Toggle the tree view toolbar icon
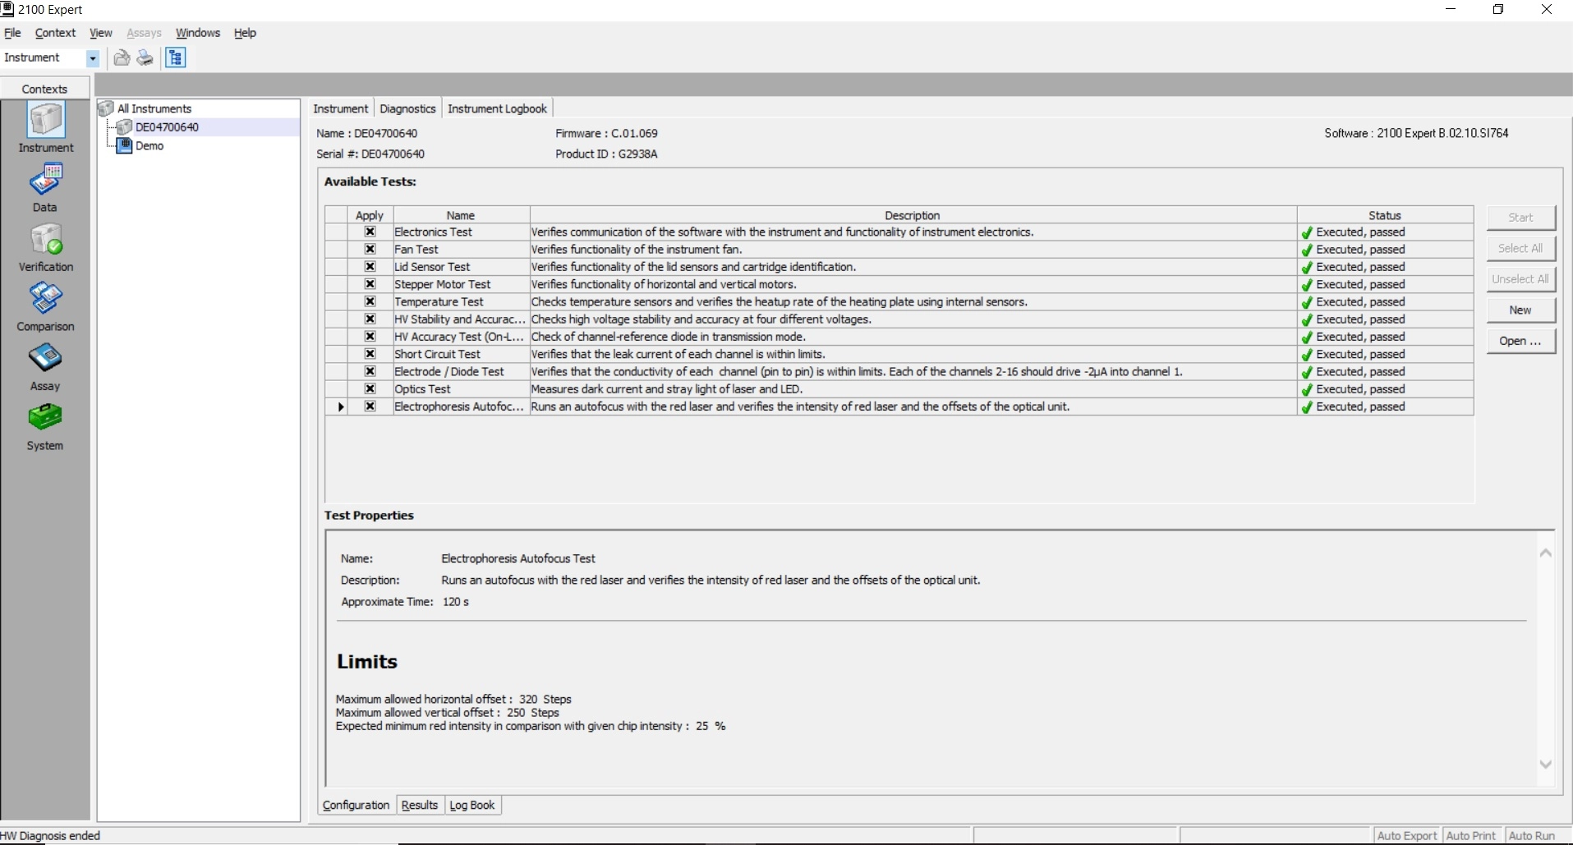 176,57
